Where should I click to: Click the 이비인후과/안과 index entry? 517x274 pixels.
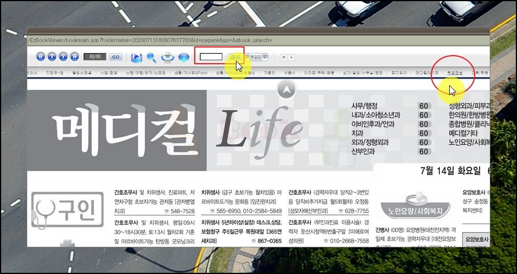point(373,125)
